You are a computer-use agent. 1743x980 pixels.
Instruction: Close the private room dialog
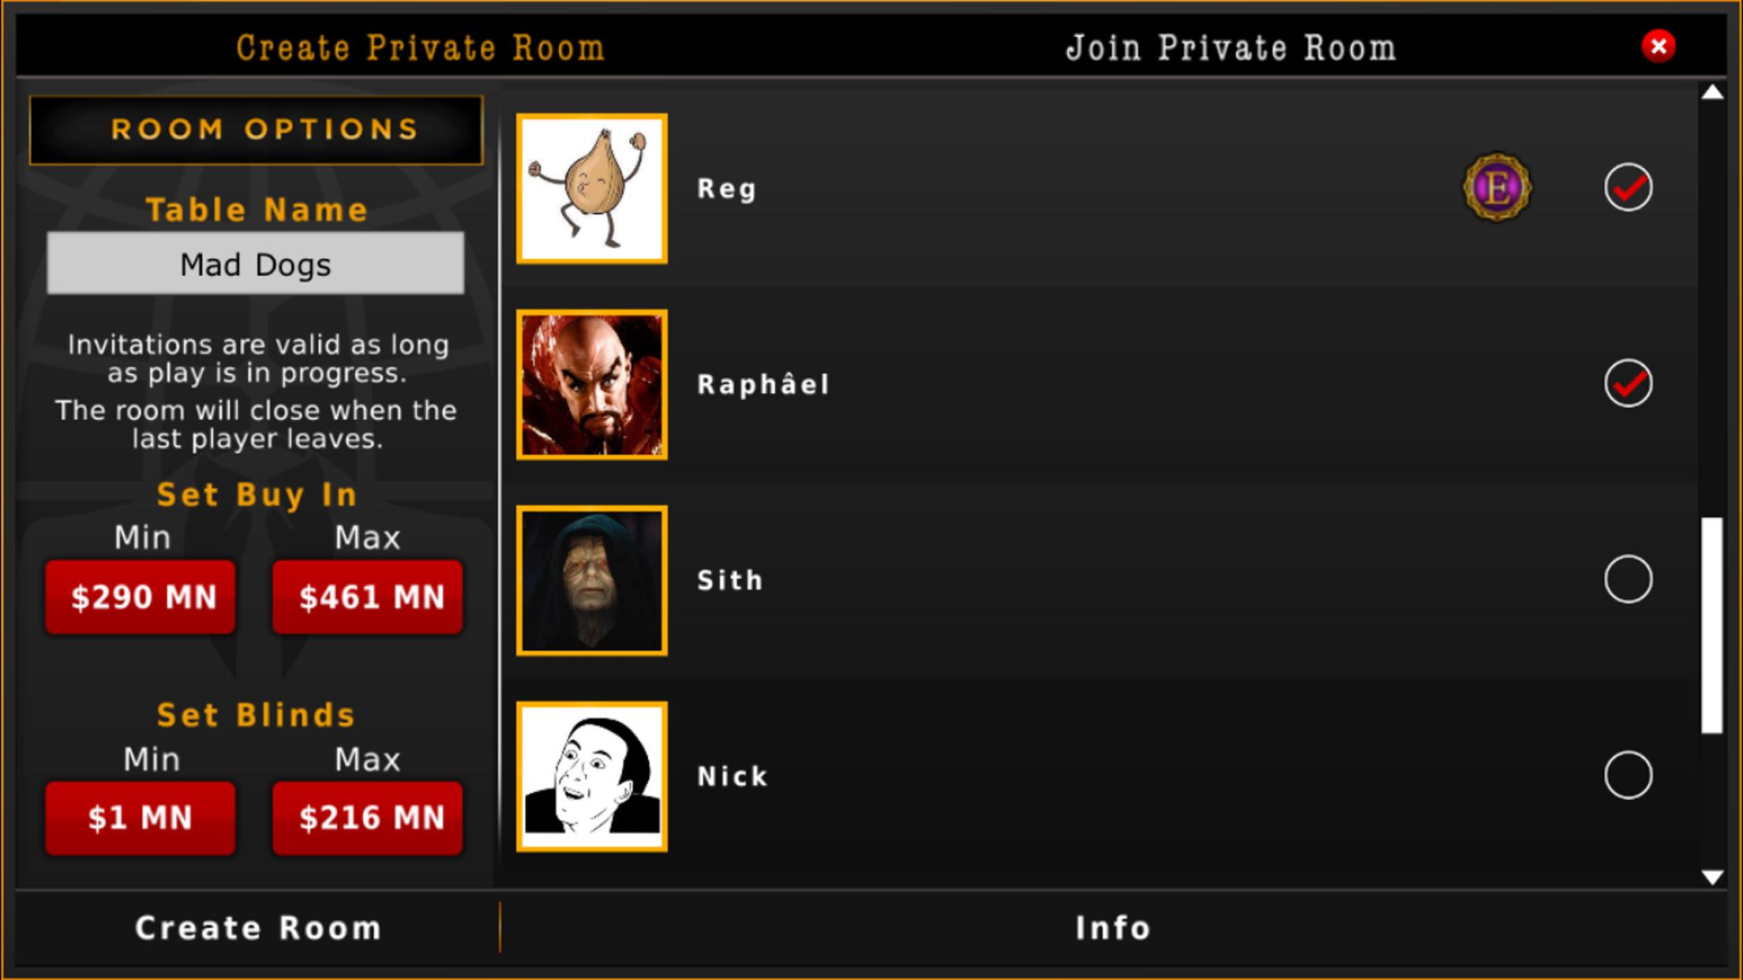[1659, 46]
